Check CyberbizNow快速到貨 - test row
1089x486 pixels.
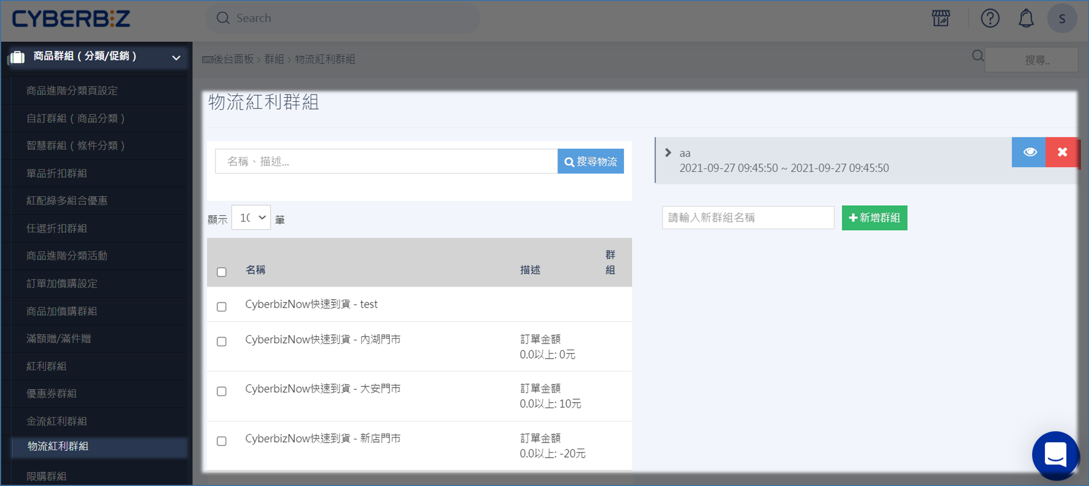pos(222,306)
